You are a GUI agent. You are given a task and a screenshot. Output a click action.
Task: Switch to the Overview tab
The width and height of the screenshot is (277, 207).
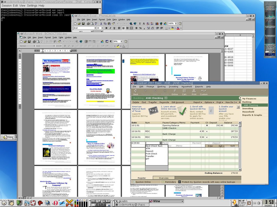164,178
